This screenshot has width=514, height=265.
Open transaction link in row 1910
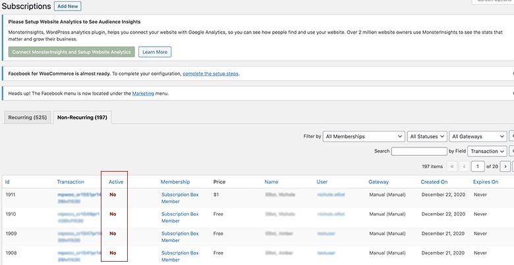click(78, 218)
